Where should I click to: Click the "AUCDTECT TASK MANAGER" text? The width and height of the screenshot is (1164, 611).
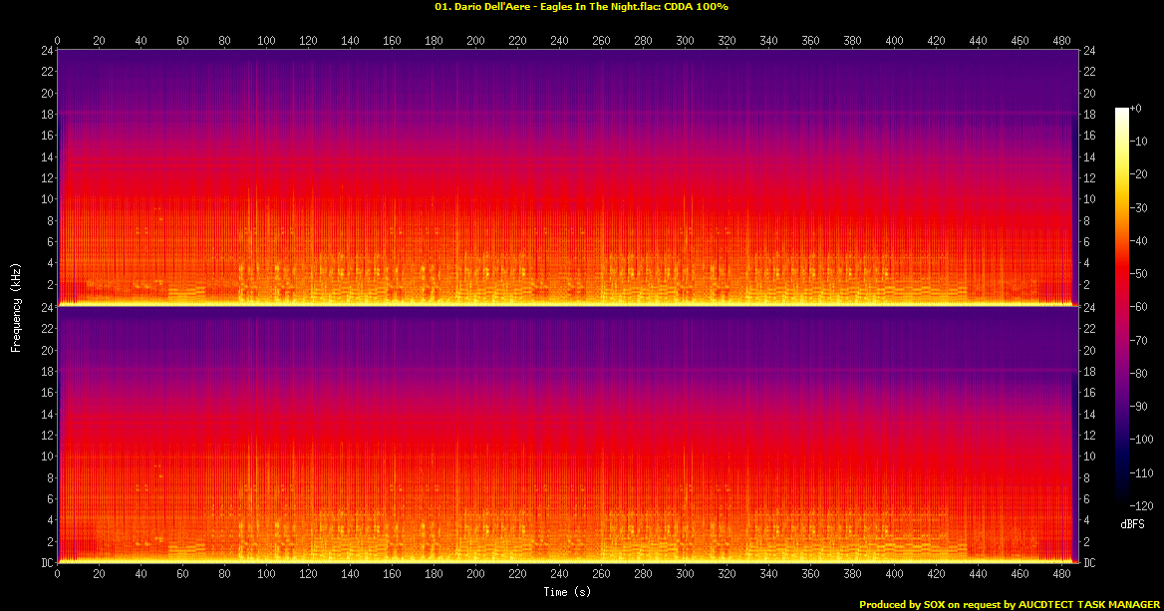(x=1089, y=604)
